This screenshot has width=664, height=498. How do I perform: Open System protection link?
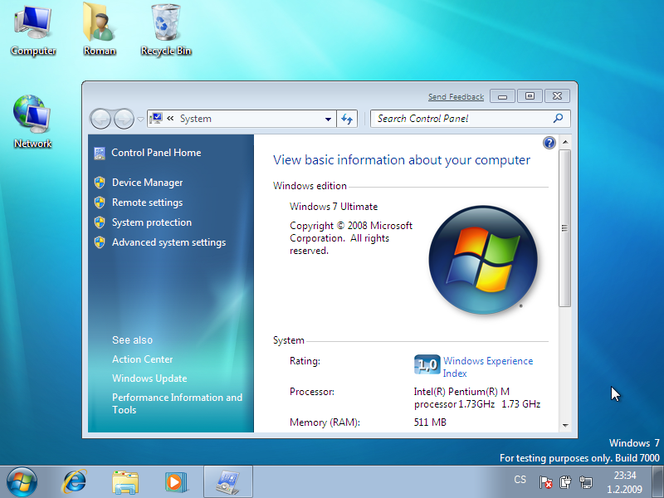pyautogui.click(x=152, y=222)
